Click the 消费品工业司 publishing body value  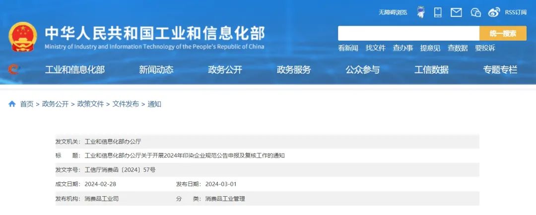coord(102,199)
